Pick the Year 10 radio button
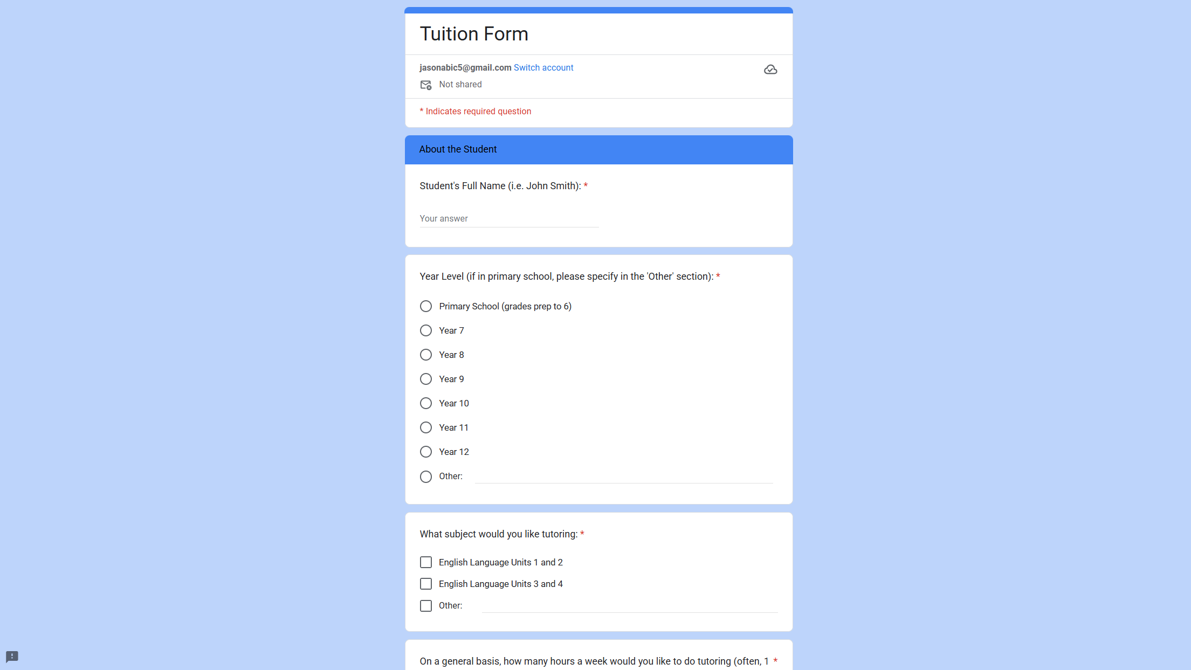This screenshot has width=1191, height=670. [x=426, y=404]
